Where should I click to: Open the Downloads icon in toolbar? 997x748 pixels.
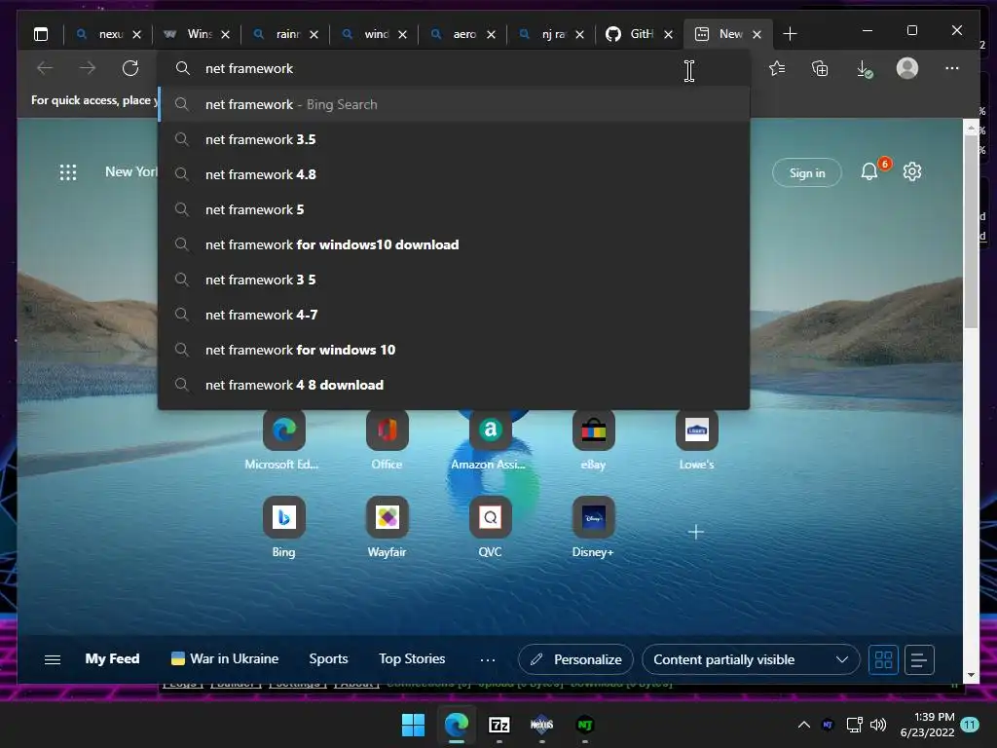point(865,69)
